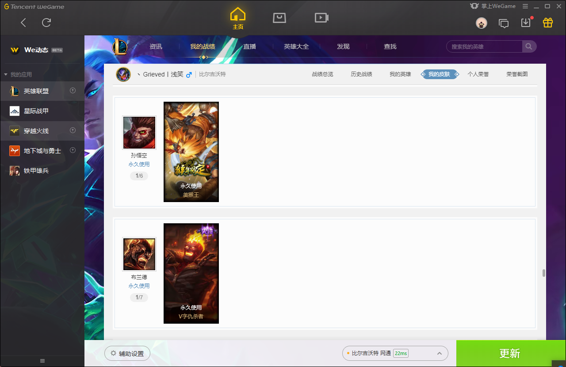Select the 我的皮肤 sub-tab
Screen dimensions: 566x367
(x=439, y=74)
